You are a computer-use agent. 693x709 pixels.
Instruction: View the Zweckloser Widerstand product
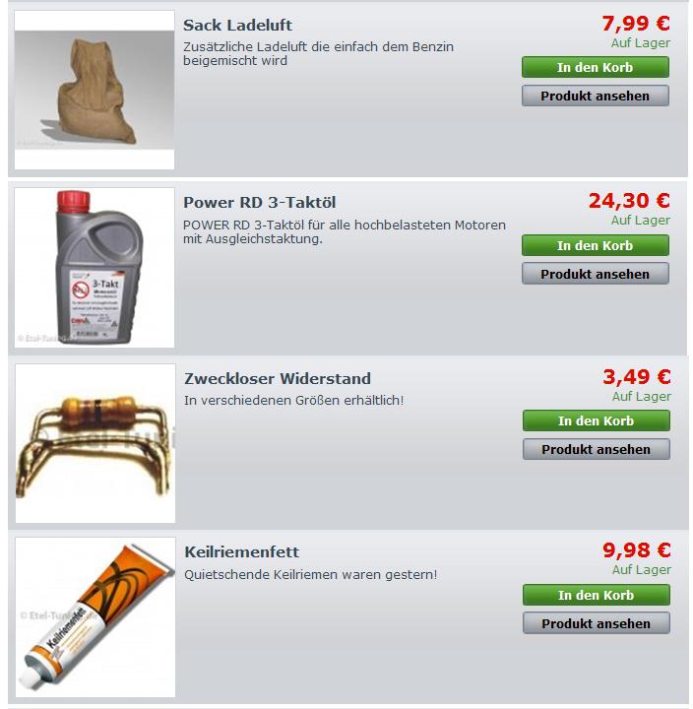[x=597, y=449]
